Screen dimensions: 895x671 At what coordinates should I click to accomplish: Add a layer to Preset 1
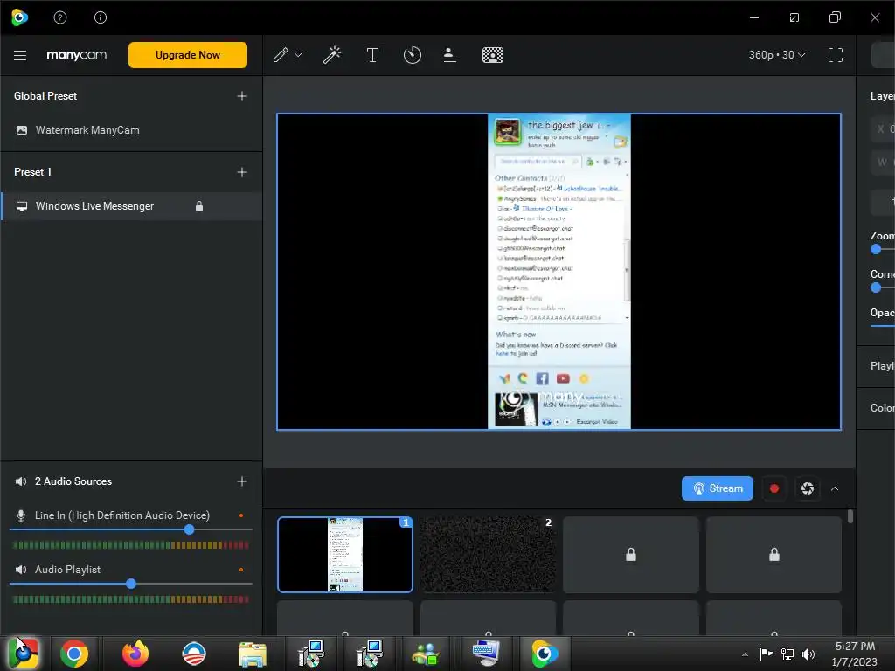[242, 172]
